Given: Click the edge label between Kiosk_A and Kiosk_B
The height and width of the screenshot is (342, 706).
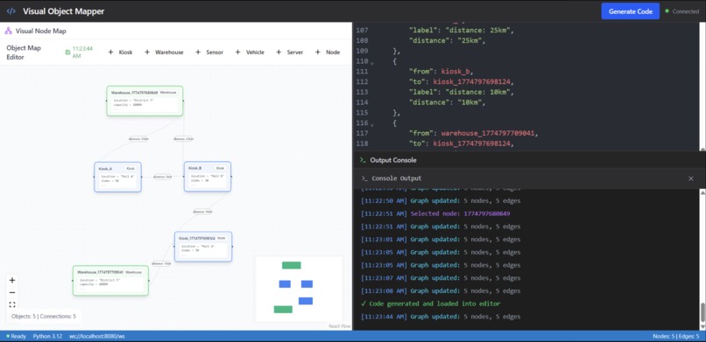Looking at the screenshot, I should [163, 177].
